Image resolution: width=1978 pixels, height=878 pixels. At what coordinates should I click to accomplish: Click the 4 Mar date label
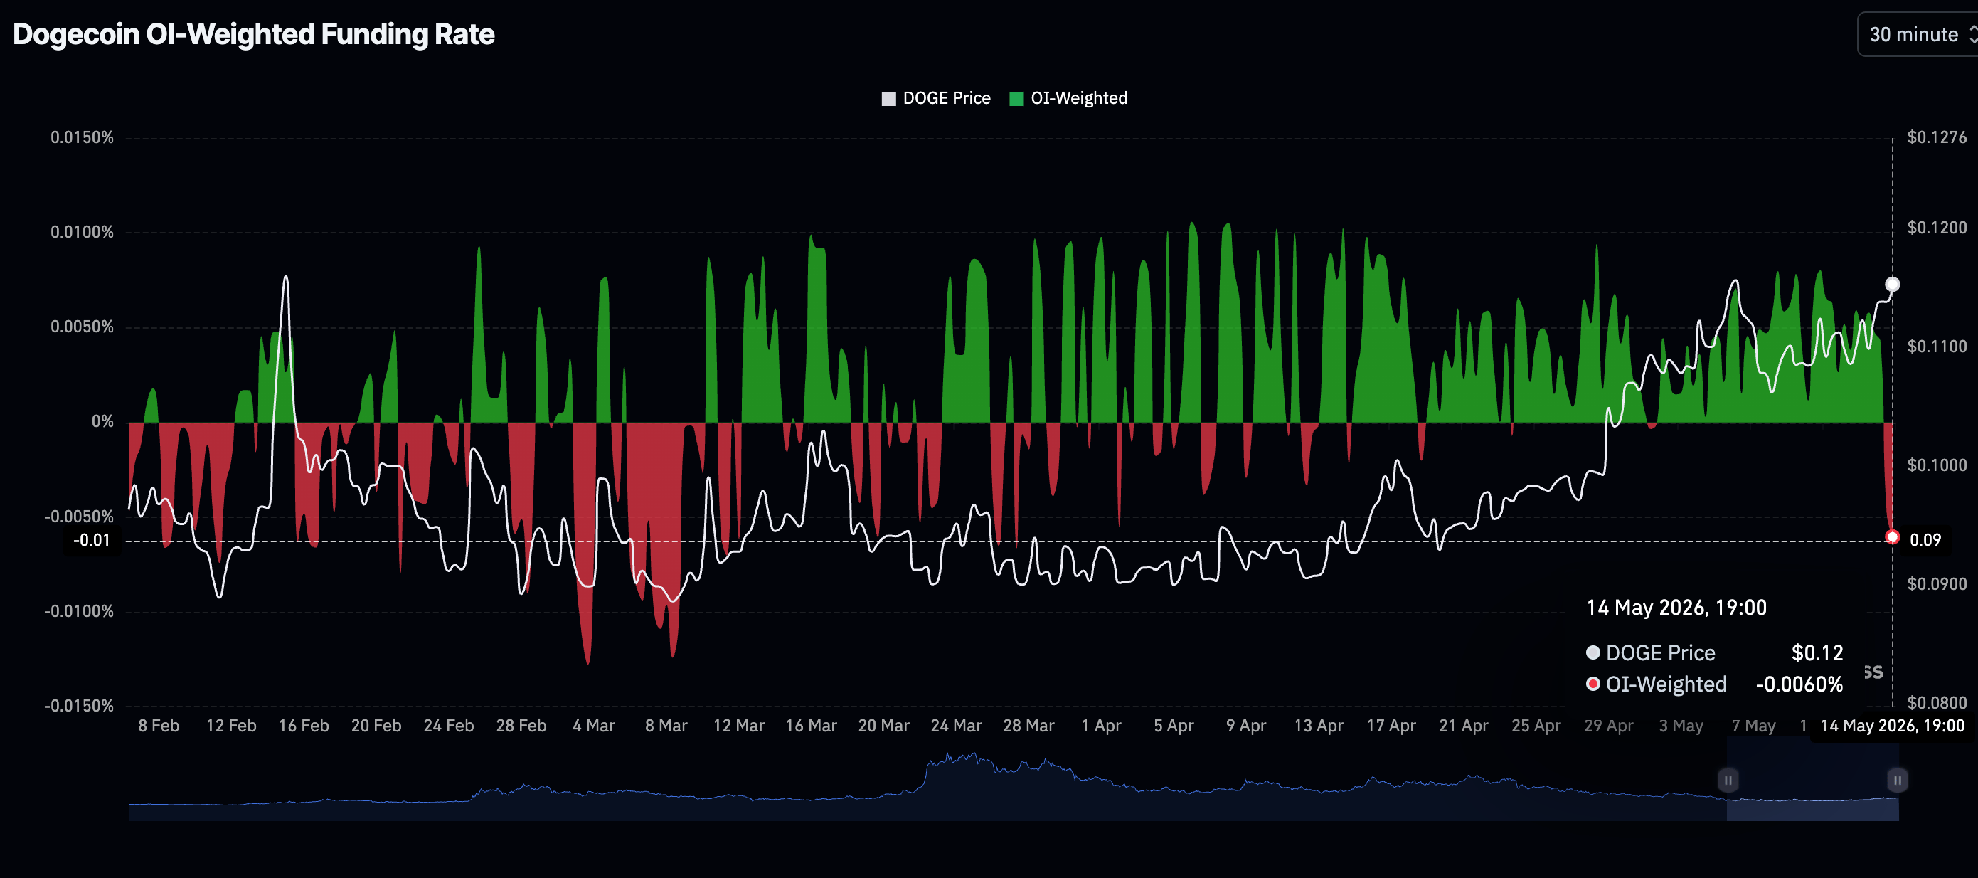(595, 726)
